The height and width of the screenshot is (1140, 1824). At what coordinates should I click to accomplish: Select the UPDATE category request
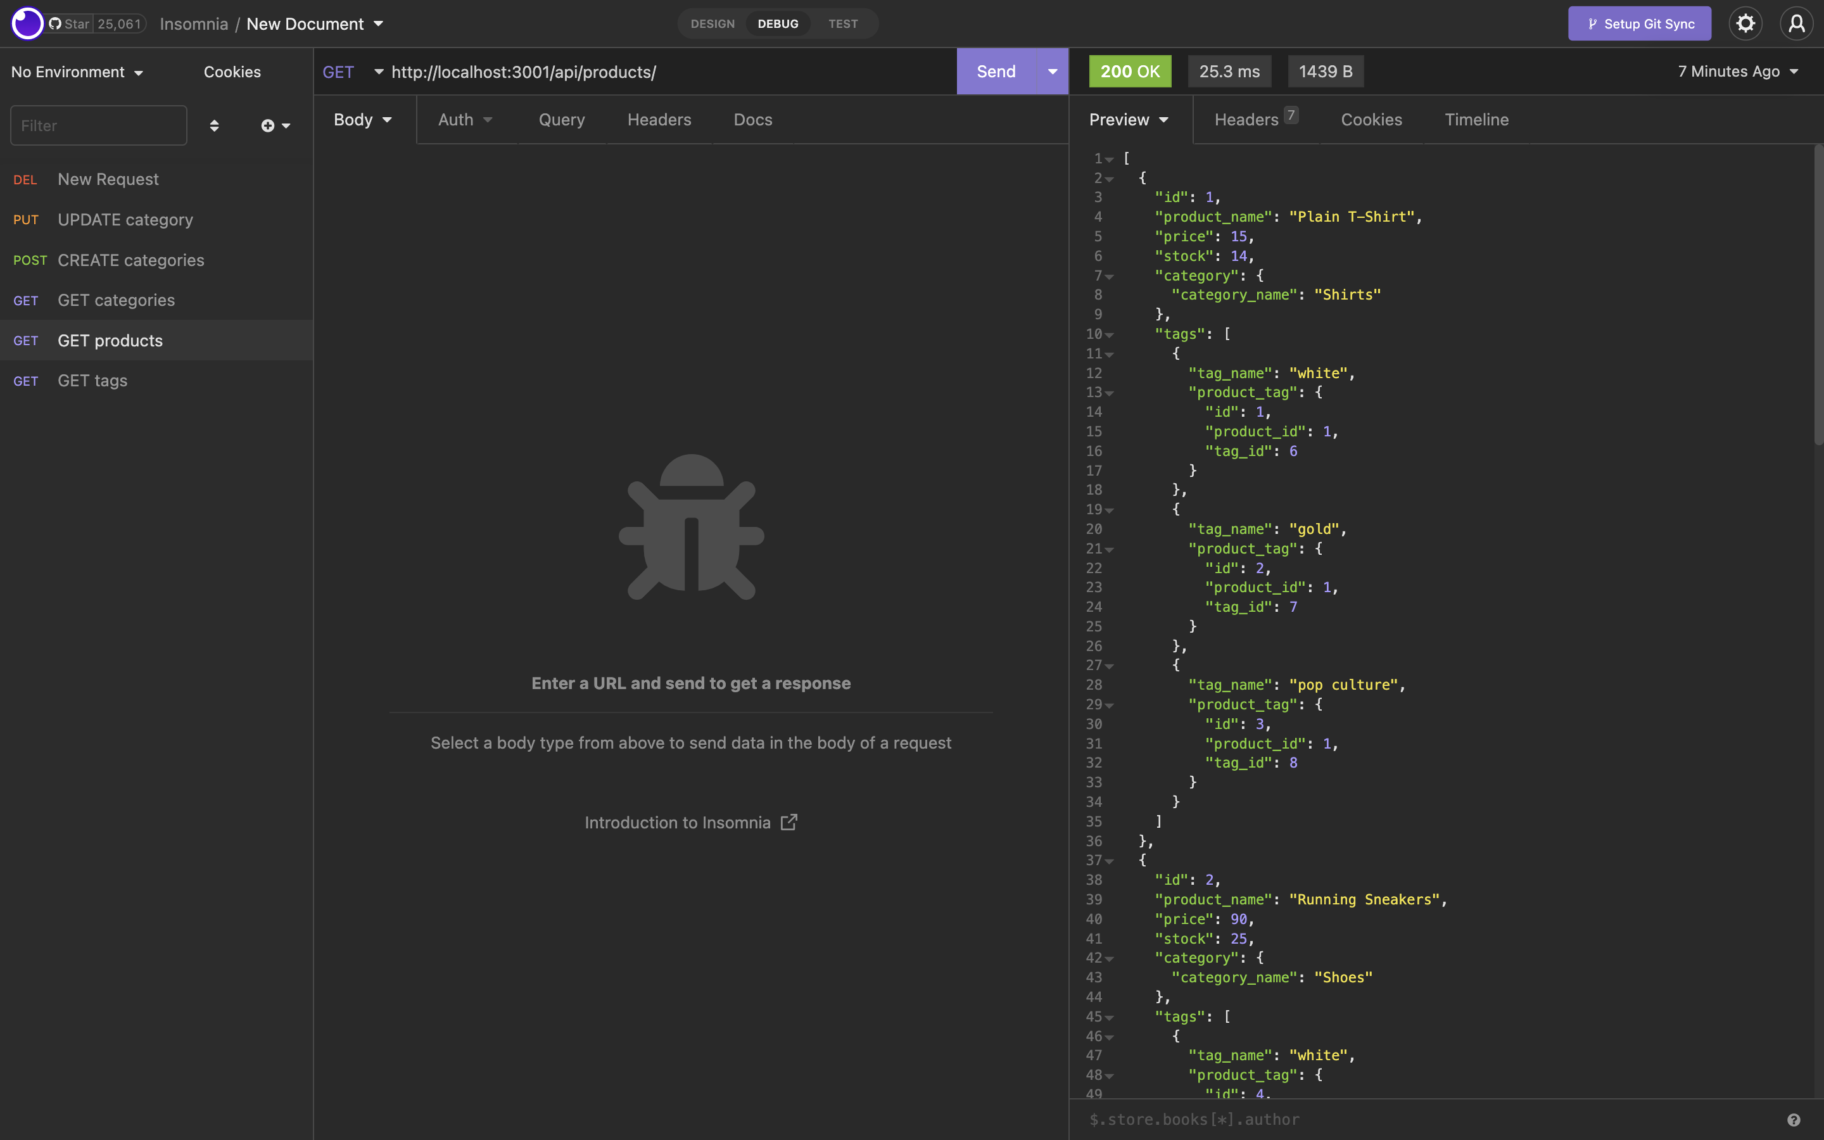pos(156,220)
